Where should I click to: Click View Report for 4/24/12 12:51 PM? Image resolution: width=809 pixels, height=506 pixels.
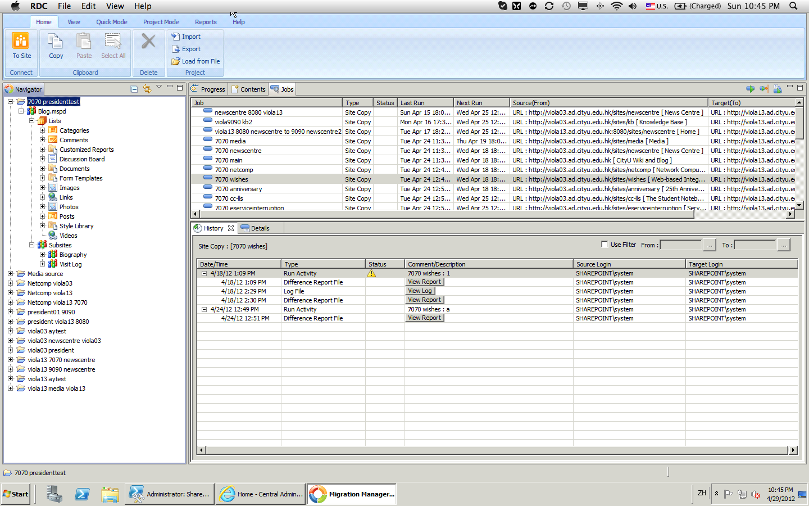point(424,318)
